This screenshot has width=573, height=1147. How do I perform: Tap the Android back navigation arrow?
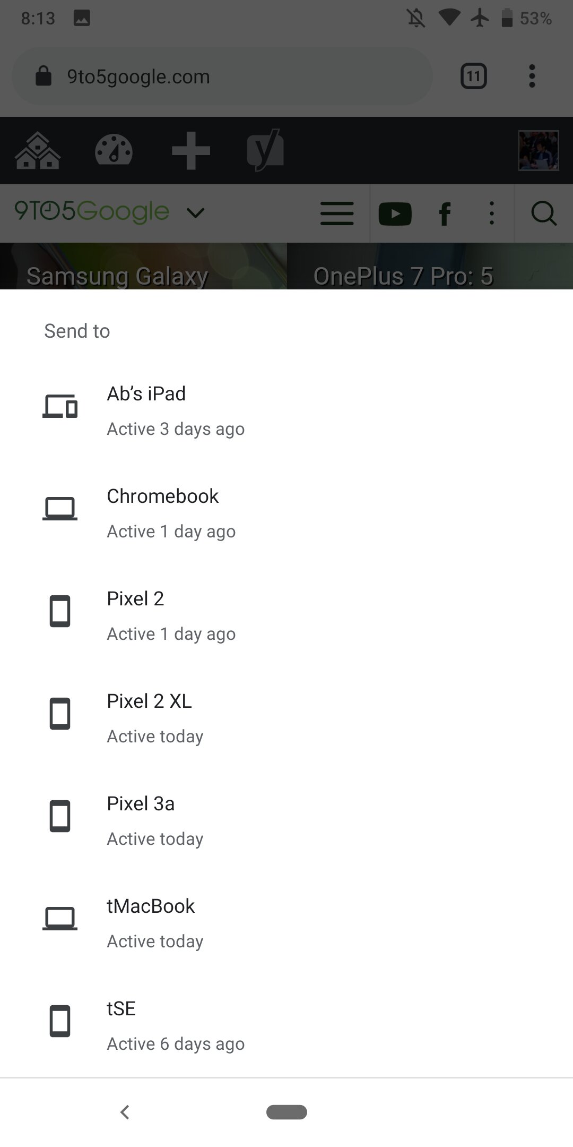(x=125, y=1111)
